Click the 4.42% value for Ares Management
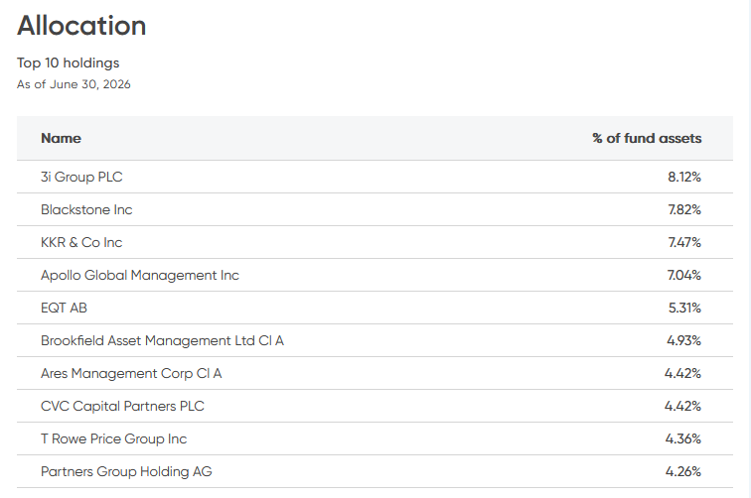 683,373
